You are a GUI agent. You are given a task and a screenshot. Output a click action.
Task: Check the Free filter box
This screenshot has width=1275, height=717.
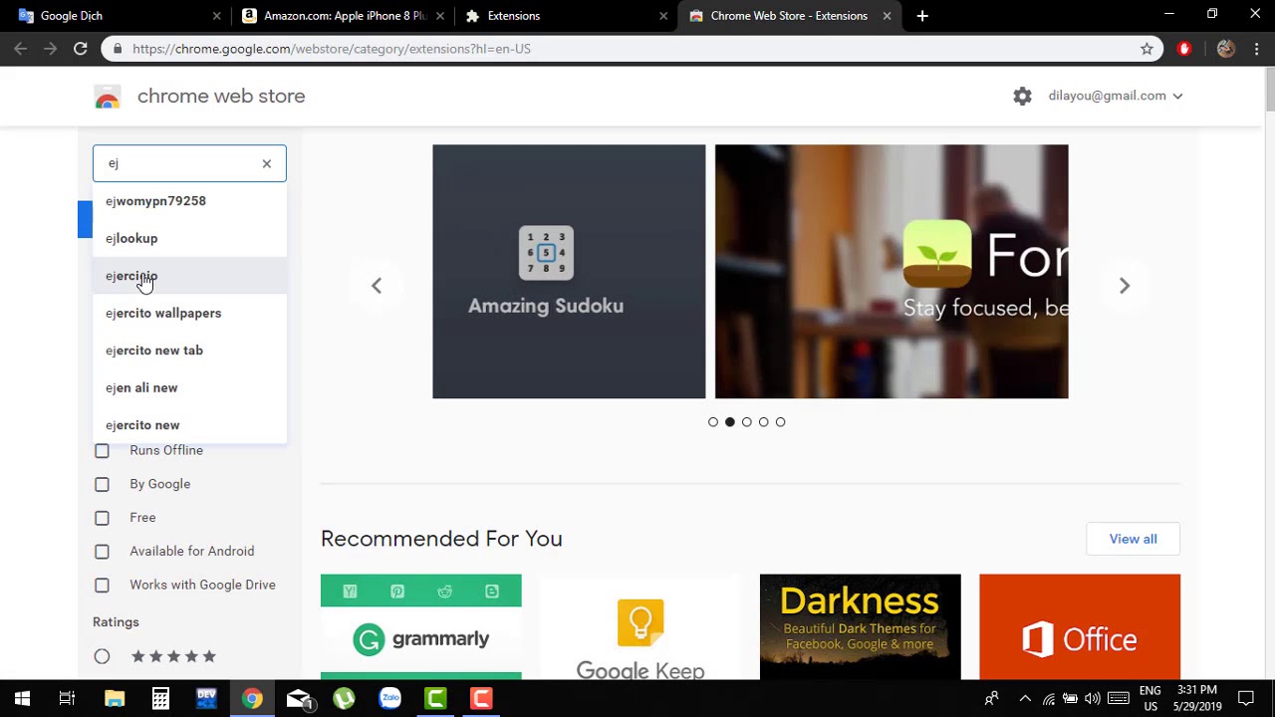pos(102,518)
